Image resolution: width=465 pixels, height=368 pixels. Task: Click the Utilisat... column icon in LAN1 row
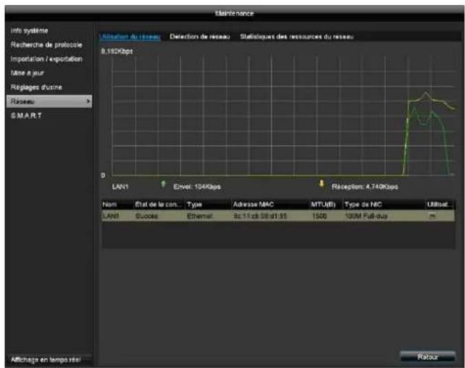click(x=432, y=217)
